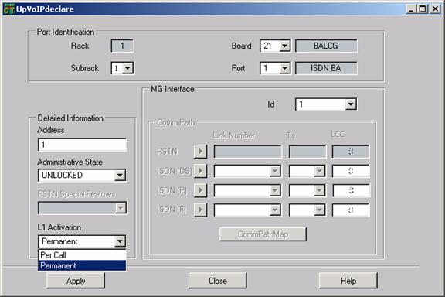Image resolution: width=445 pixels, height=297 pixels.
Task: Select Permanent option in dropdown list
Action: tap(82, 266)
